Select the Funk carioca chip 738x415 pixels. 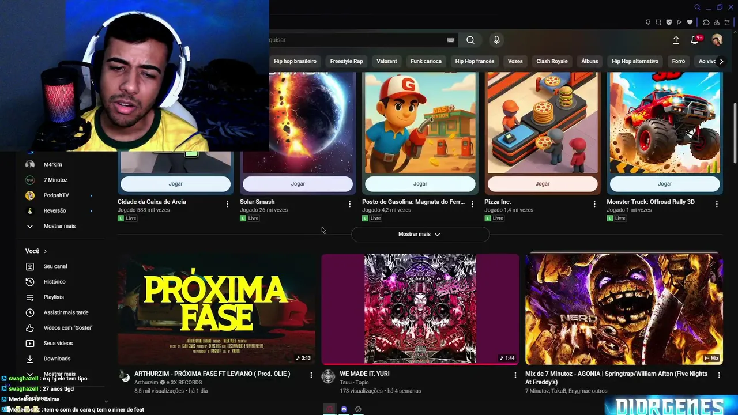426,61
